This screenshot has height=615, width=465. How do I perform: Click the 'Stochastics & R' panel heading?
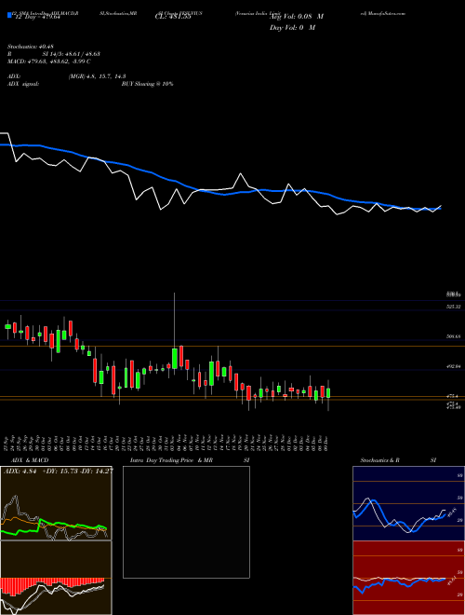pyautogui.click(x=380, y=460)
